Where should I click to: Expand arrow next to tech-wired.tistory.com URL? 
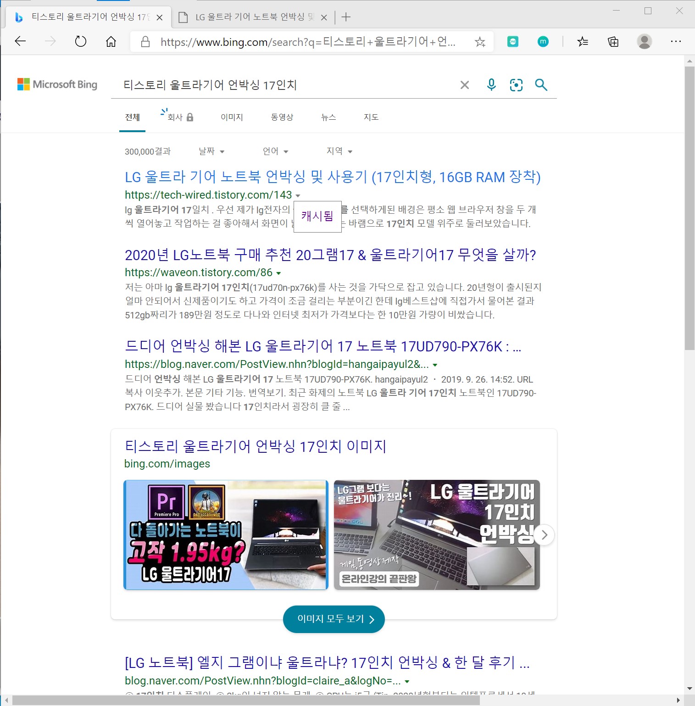298,195
